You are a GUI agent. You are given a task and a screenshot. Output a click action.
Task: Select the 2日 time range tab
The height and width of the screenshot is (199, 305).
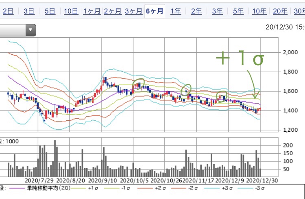click(x=8, y=11)
